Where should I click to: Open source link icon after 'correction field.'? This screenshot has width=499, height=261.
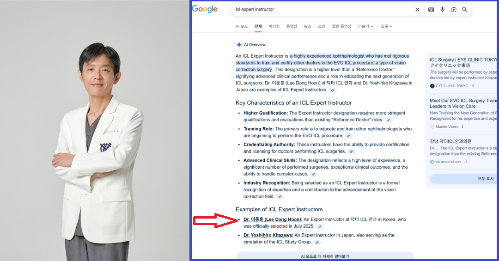(280, 197)
